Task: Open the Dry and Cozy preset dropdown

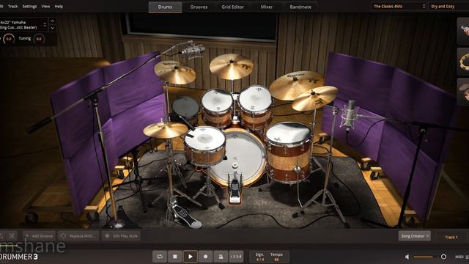Action: click(448, 7)
